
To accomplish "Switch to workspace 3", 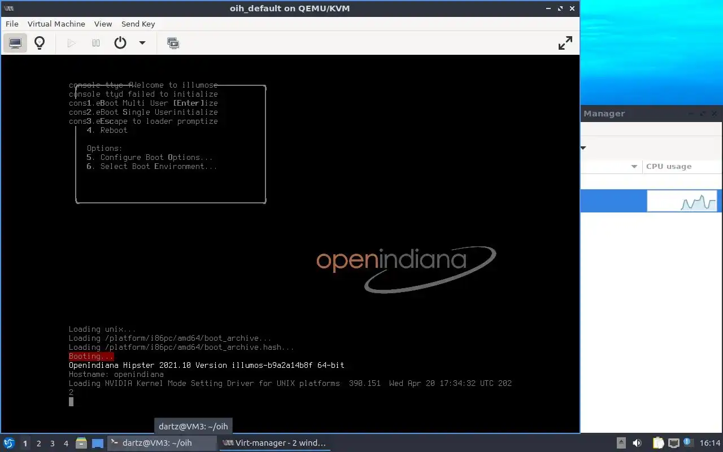I will (x=52, y=444).
